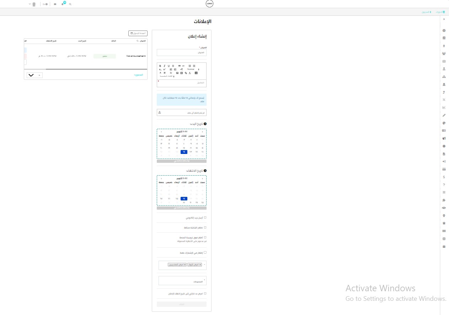Insert a link using the editor link icon
The height and width of the screenshot is (315, 449).
pyautogui.click(x=186, y=73)
